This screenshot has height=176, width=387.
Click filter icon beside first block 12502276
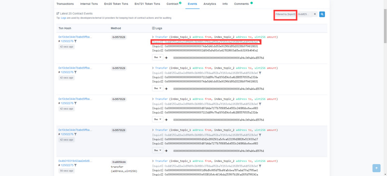75,41
